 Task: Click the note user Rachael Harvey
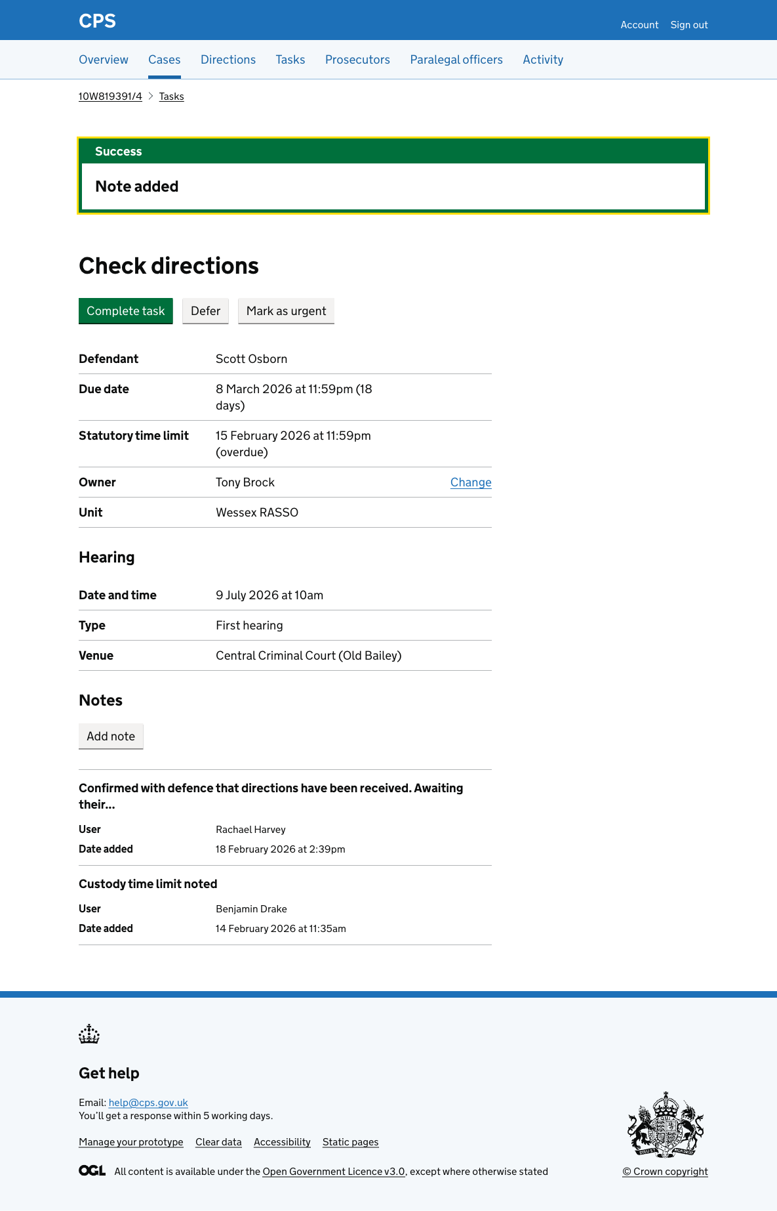click(250, 830)
